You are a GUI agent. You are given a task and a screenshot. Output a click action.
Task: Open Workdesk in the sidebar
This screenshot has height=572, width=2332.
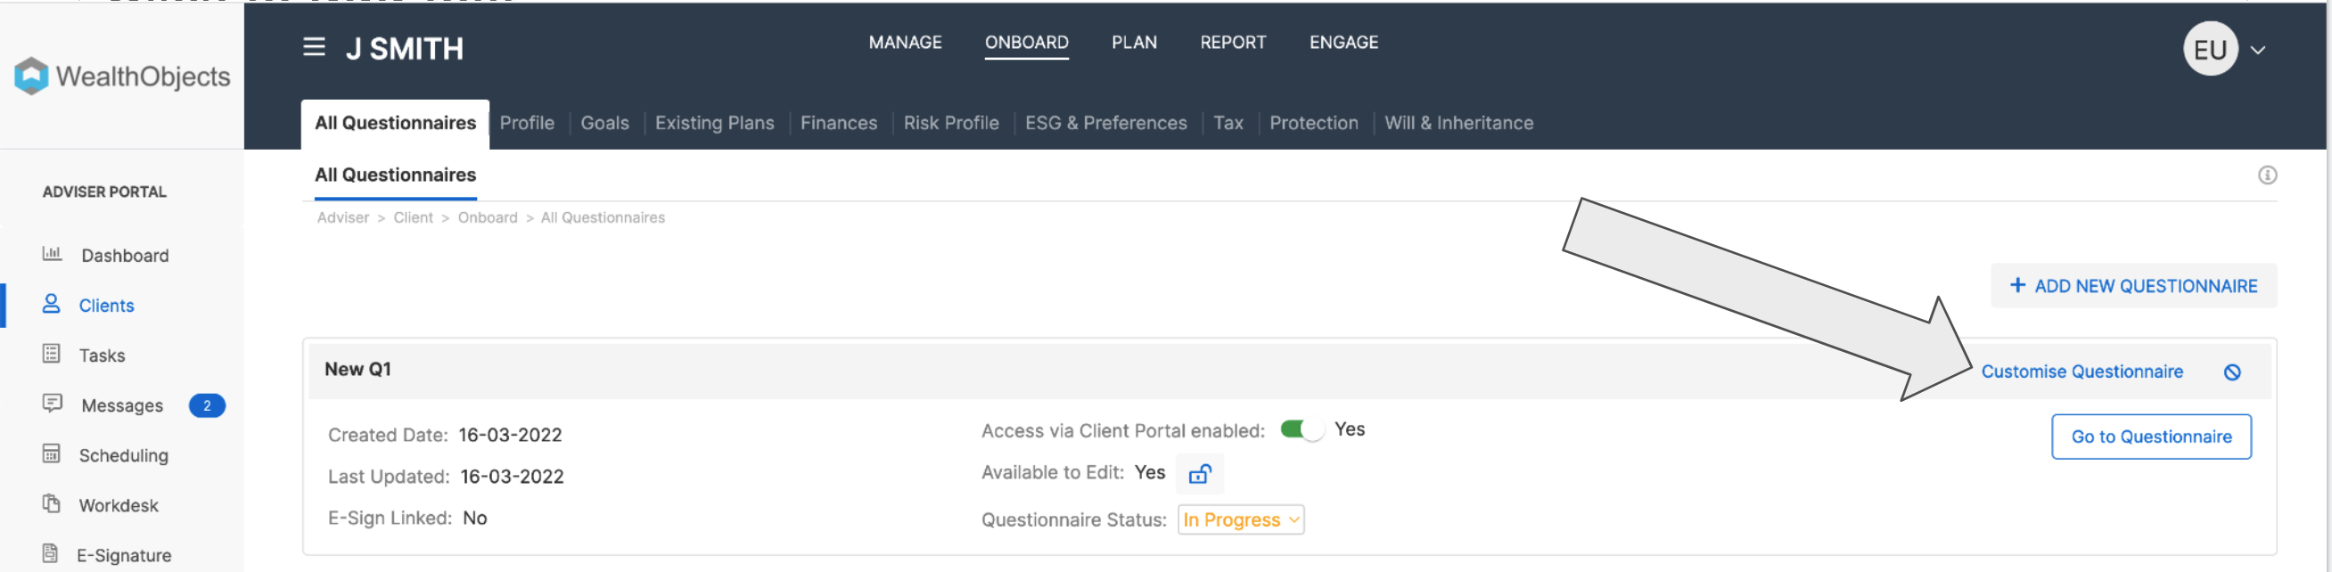[118, 505]
